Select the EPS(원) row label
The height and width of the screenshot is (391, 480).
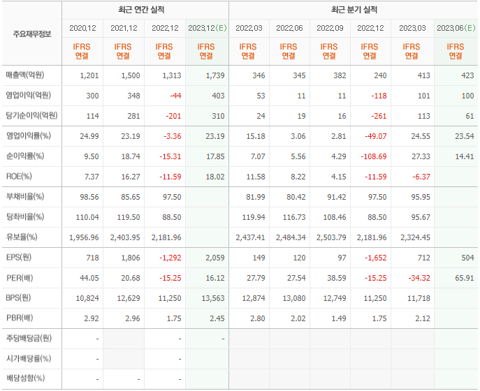pyautogui.click(x=19, y=257)
